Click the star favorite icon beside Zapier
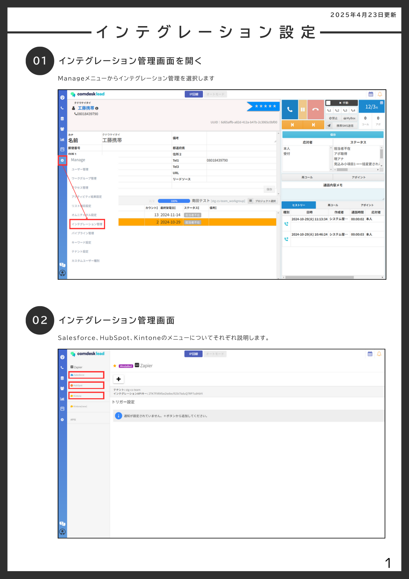 point(115,366)
